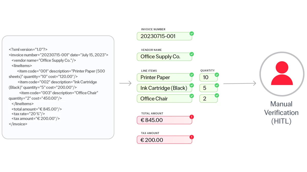Click the red error badge on Total Amount

[192, 117]
